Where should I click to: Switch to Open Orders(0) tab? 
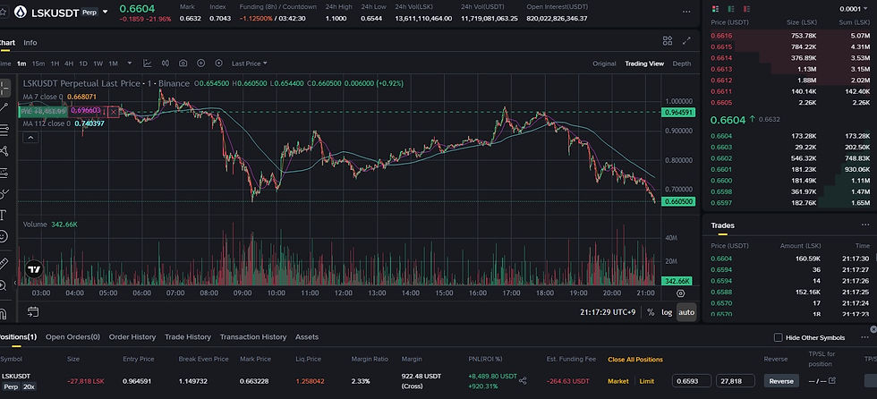point(72,337)
